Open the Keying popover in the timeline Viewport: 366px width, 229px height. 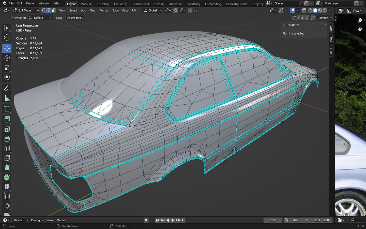pos(37,220)
